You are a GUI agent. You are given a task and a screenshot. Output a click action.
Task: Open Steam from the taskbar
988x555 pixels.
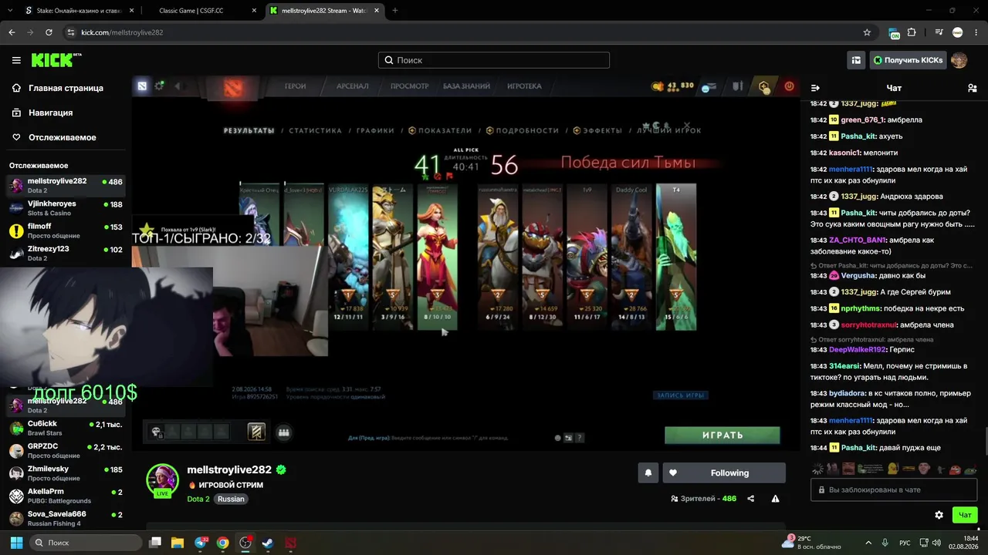point(268,543)
